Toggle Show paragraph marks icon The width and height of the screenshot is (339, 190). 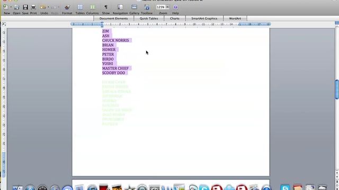(x=106, y=7)
